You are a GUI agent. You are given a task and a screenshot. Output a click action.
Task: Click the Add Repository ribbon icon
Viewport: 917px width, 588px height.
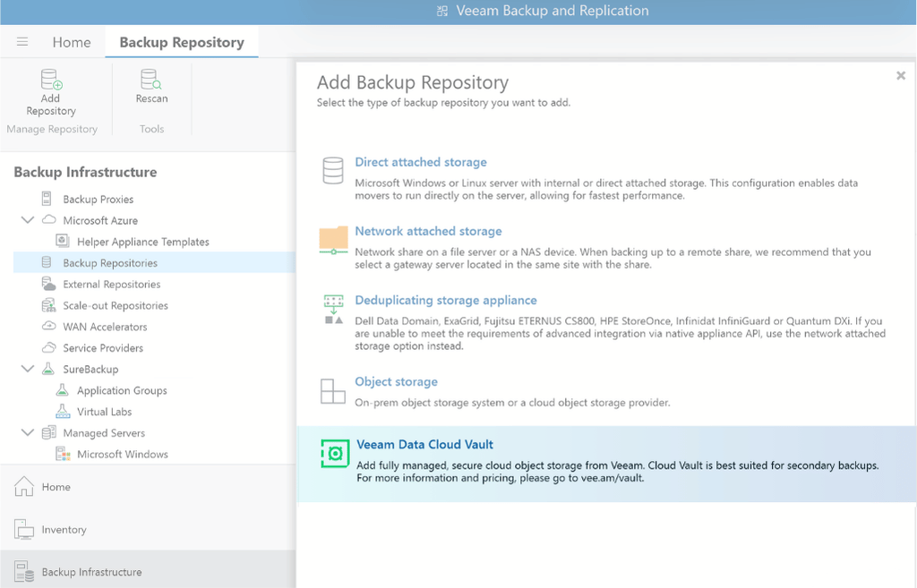[x=51, y=79]
